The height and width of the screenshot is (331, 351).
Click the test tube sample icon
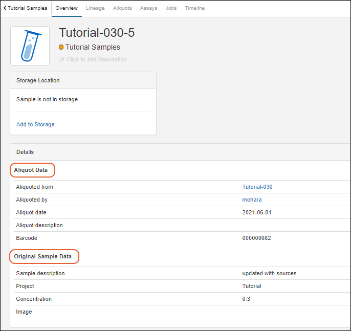pos(30,46)
